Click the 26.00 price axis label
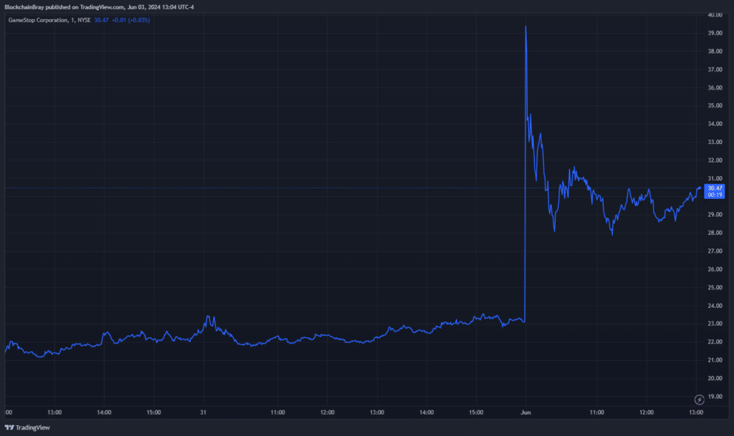This screenshot has height=436, width=734. coord(715,269)
